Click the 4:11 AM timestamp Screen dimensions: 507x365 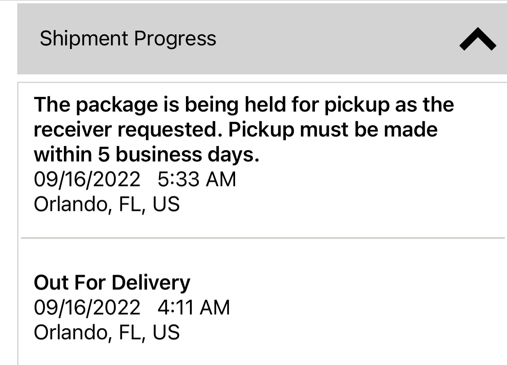coord(194,307)
